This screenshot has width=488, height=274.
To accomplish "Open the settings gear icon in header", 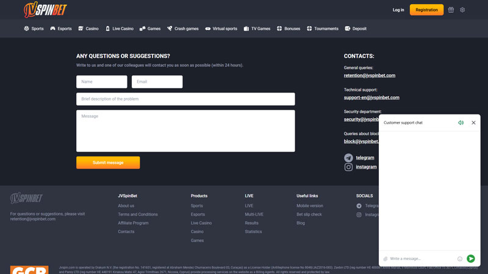I will [462, 10].
